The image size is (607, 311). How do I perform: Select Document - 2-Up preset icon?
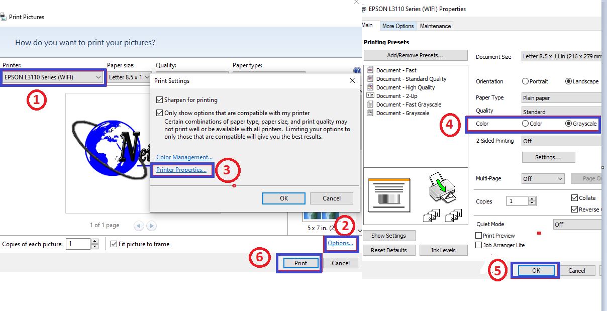pos(370,95)
